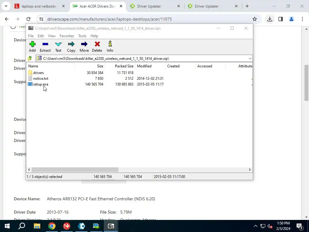Switch to the first Driver Updater tab
The height and width of the screenshot is (232, 309).
point(149,6)
